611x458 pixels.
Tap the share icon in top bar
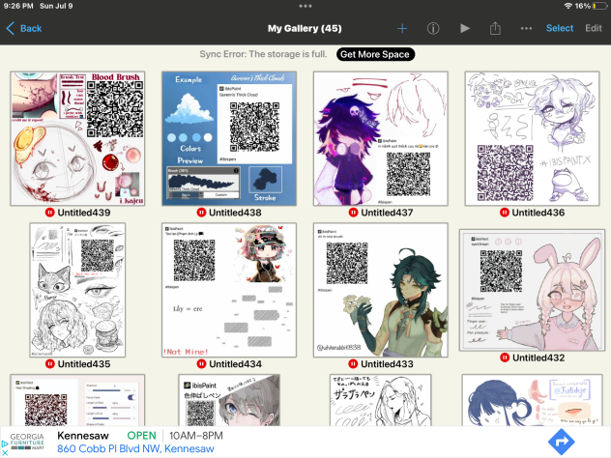point(495,28)
